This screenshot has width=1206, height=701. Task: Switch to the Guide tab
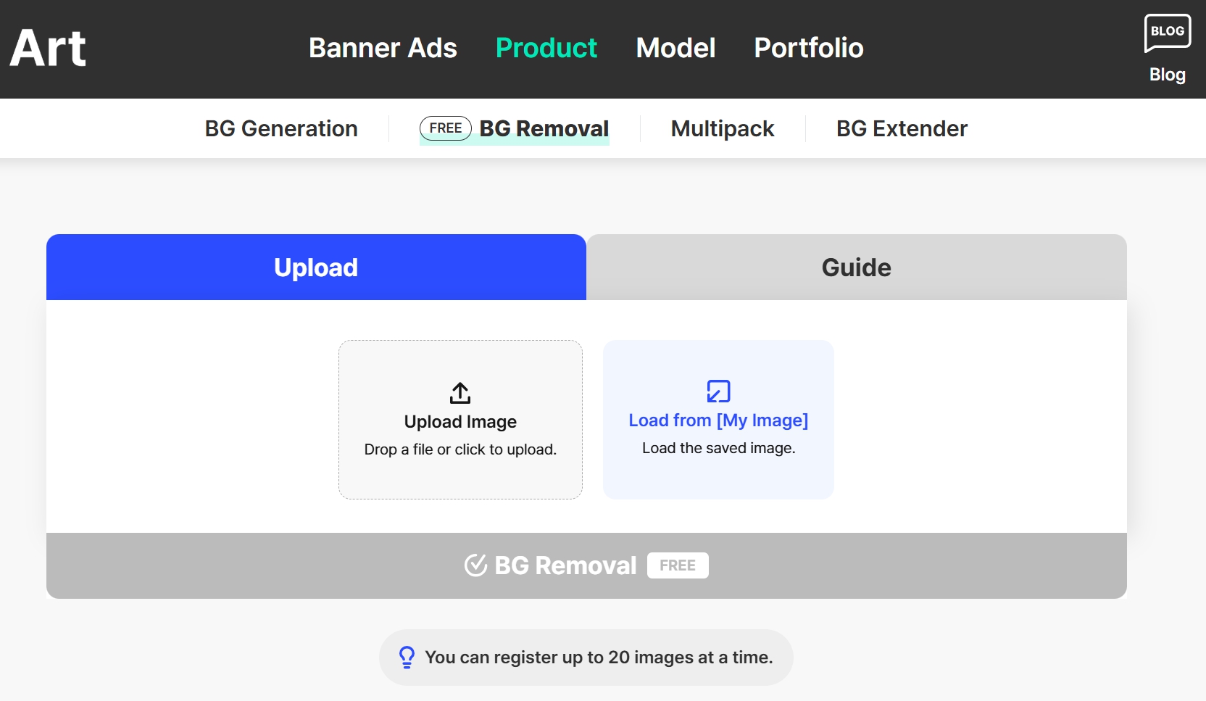pos(856,267)
